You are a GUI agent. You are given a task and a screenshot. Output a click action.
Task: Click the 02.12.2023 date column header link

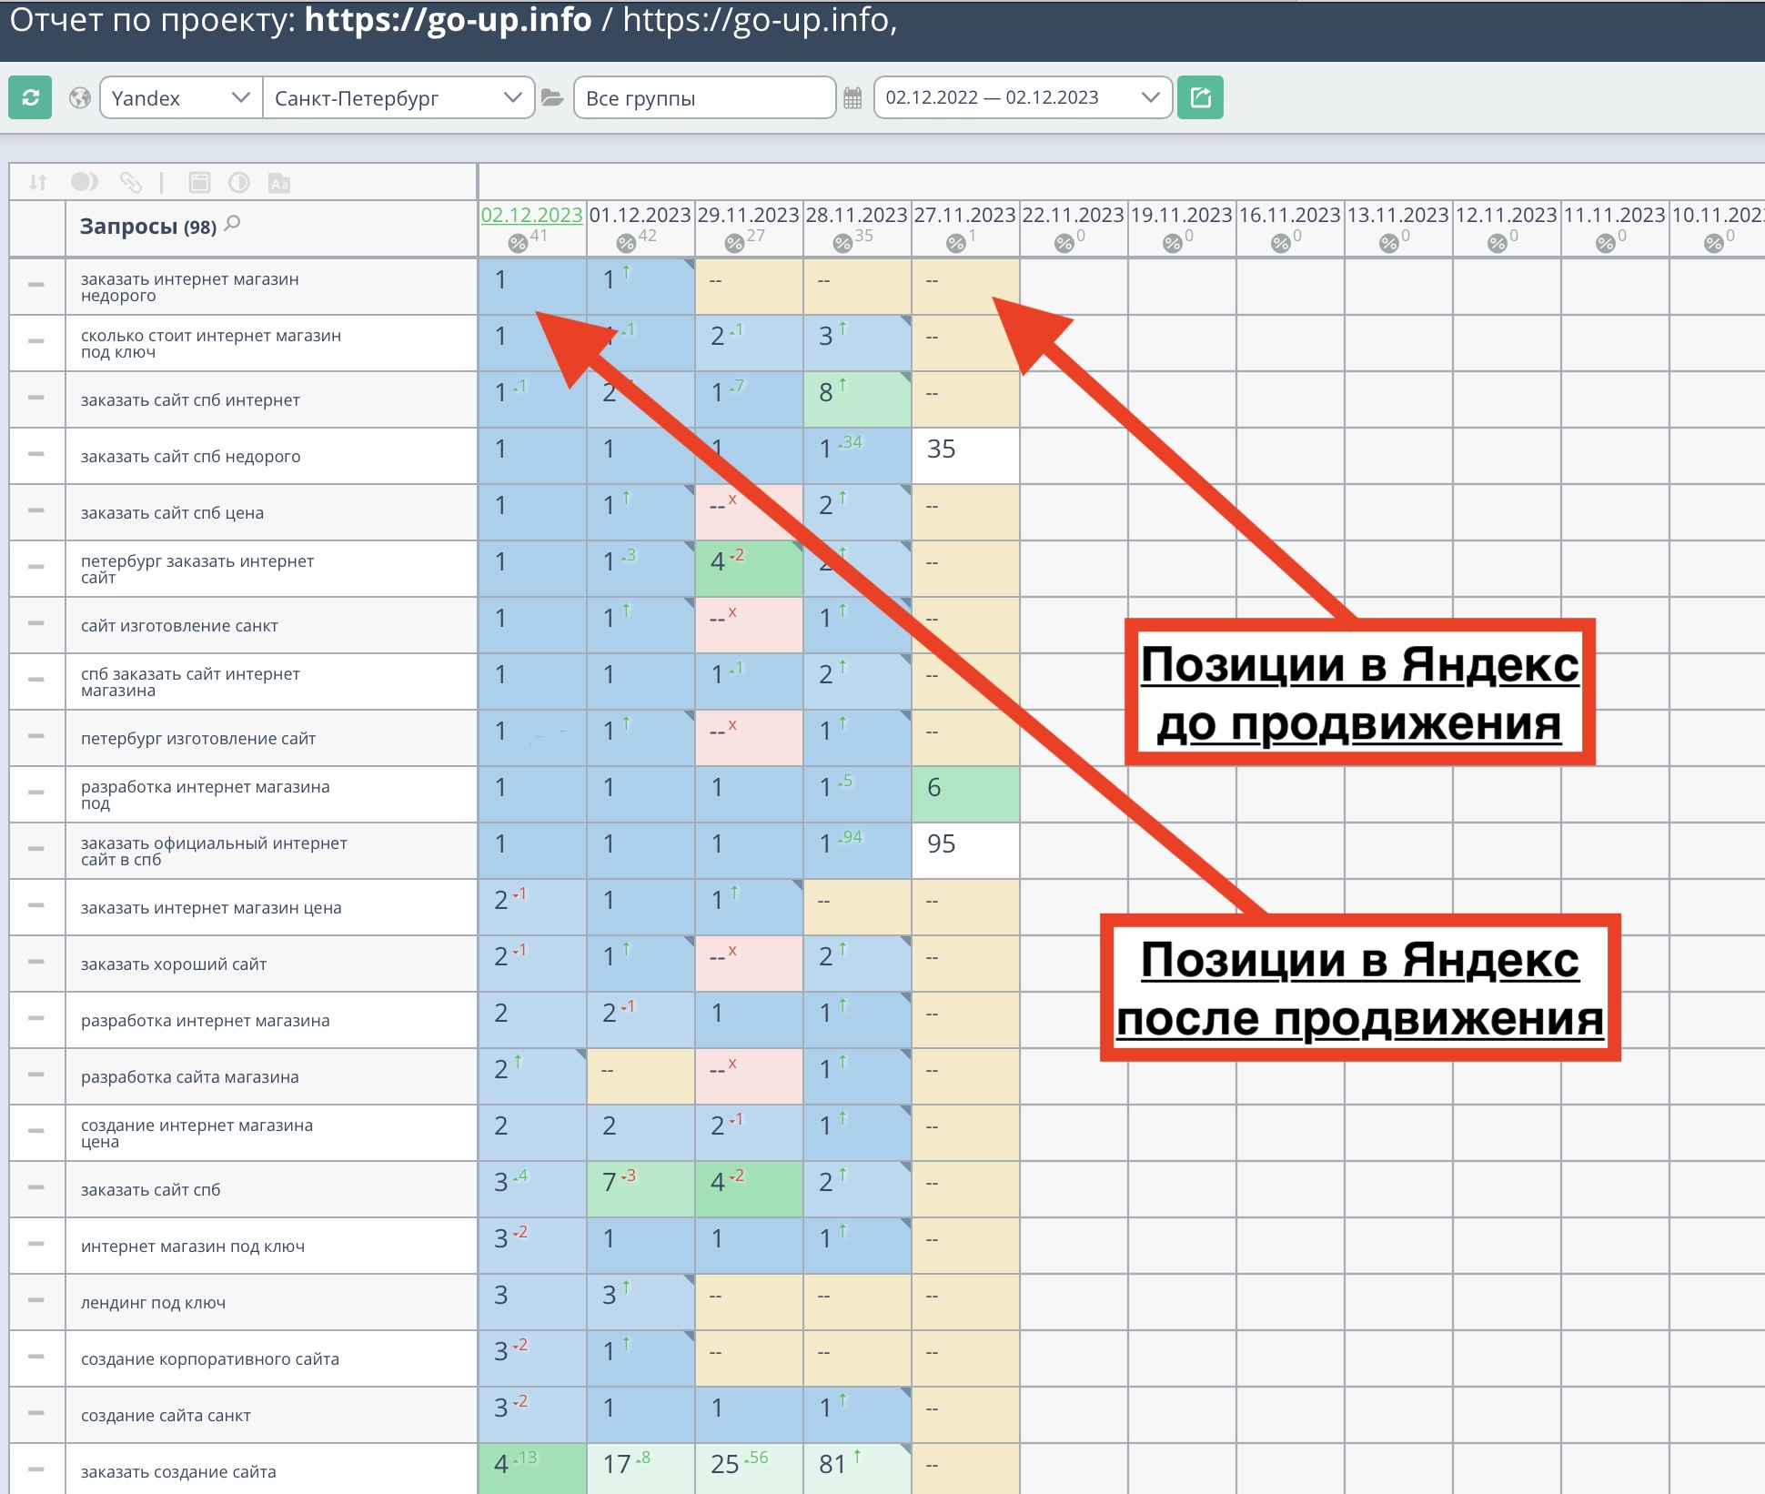click(531, 215)
